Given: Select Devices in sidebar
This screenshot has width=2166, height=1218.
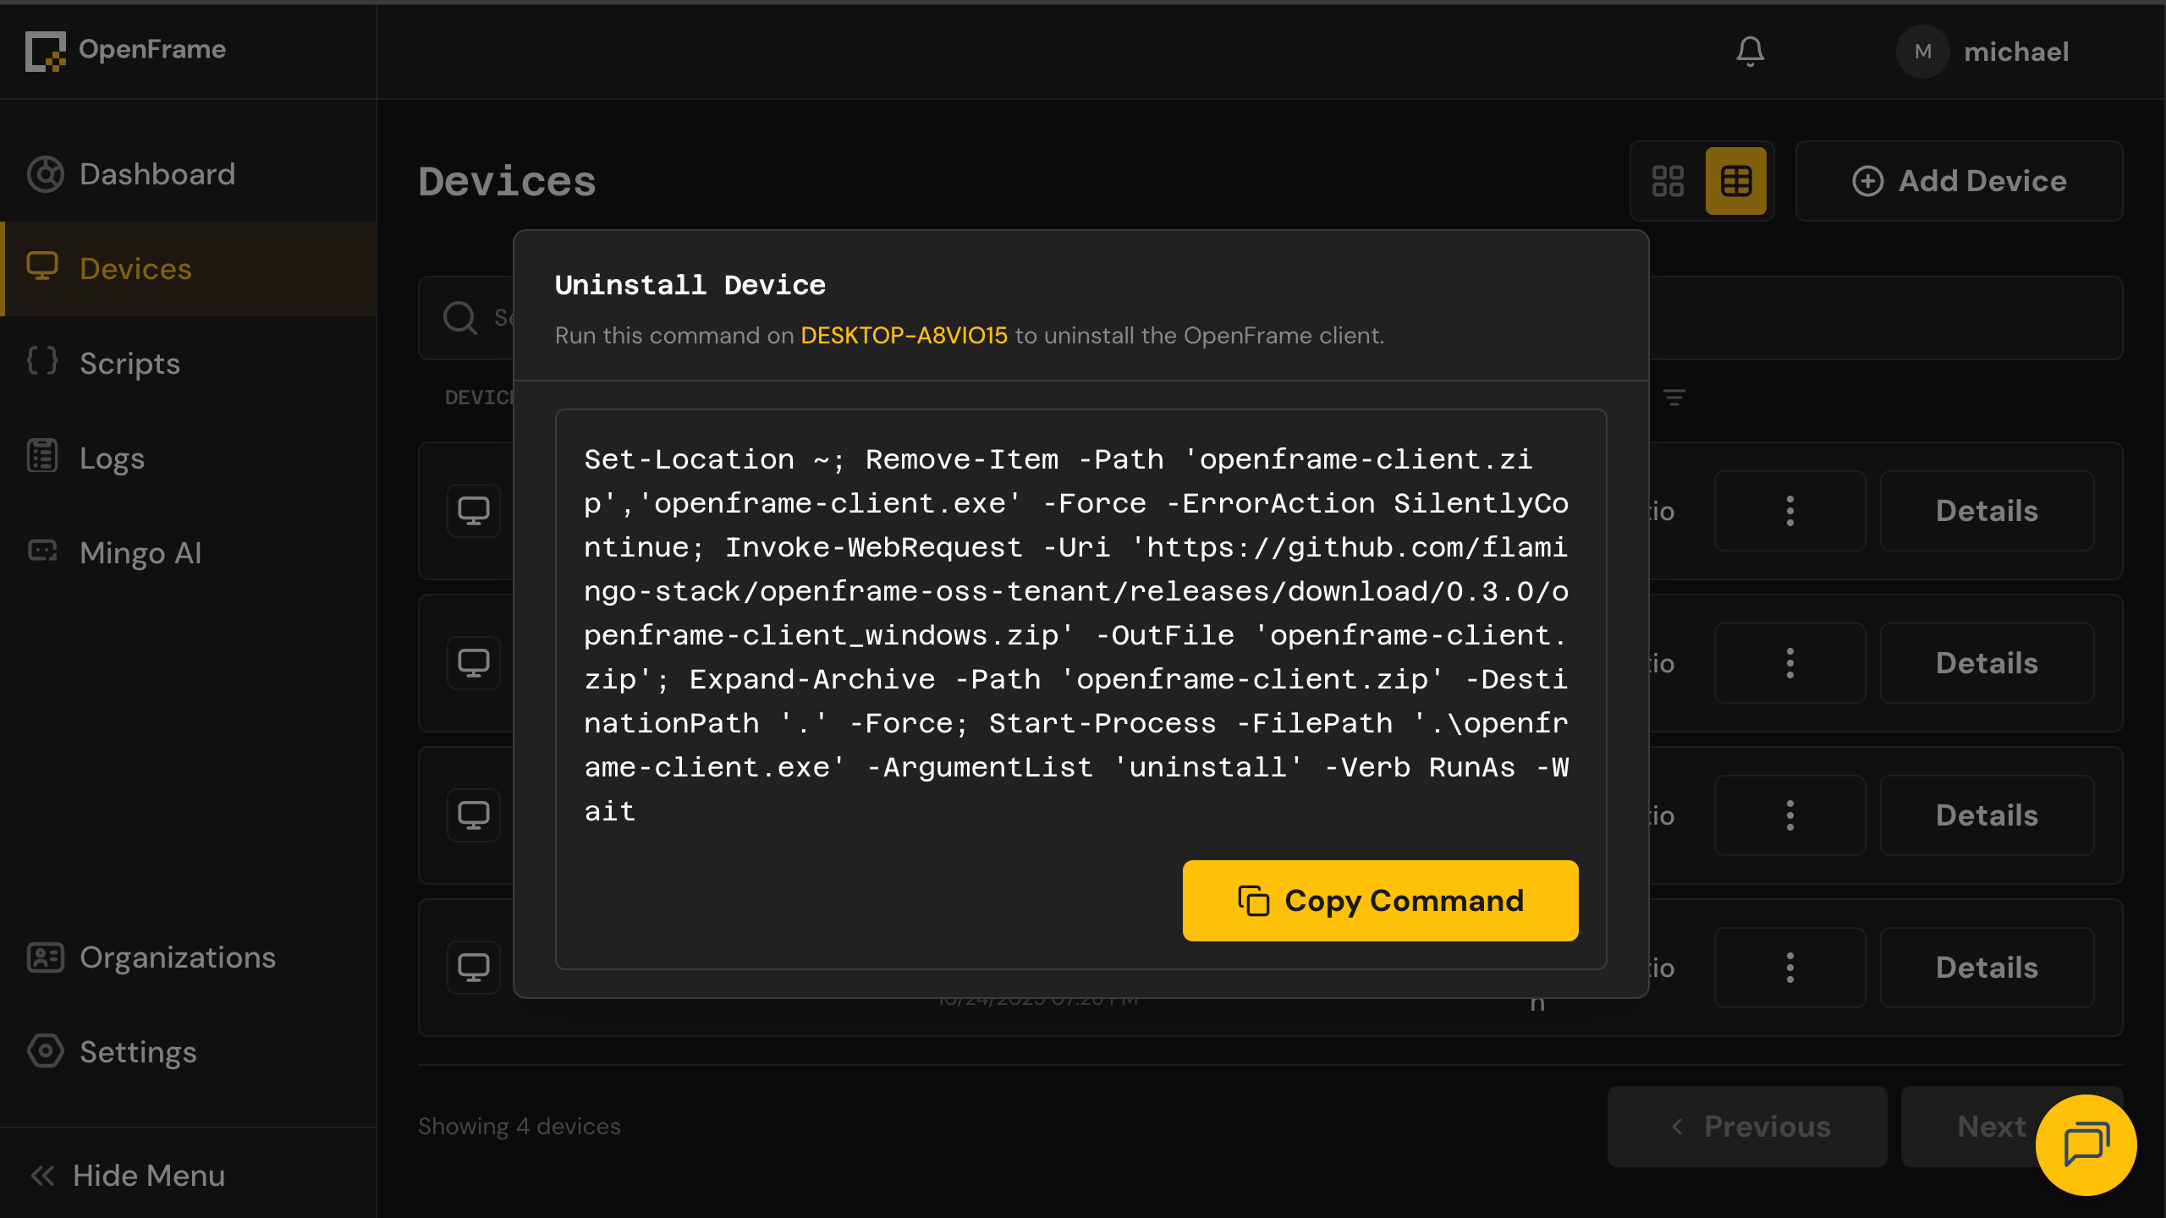Looking at the screenshot, I should pos(188,269).
